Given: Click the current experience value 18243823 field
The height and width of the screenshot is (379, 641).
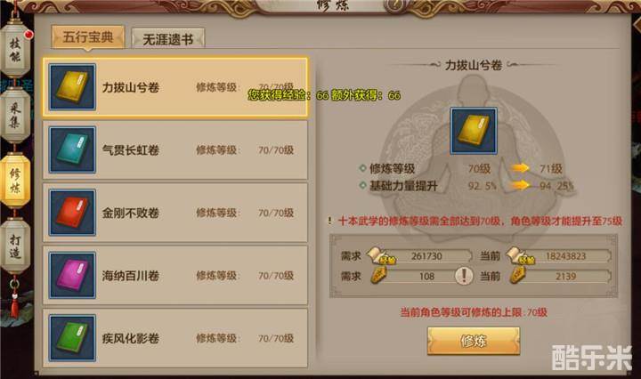Looking at the screenshot, I should [x=566, y=256].
